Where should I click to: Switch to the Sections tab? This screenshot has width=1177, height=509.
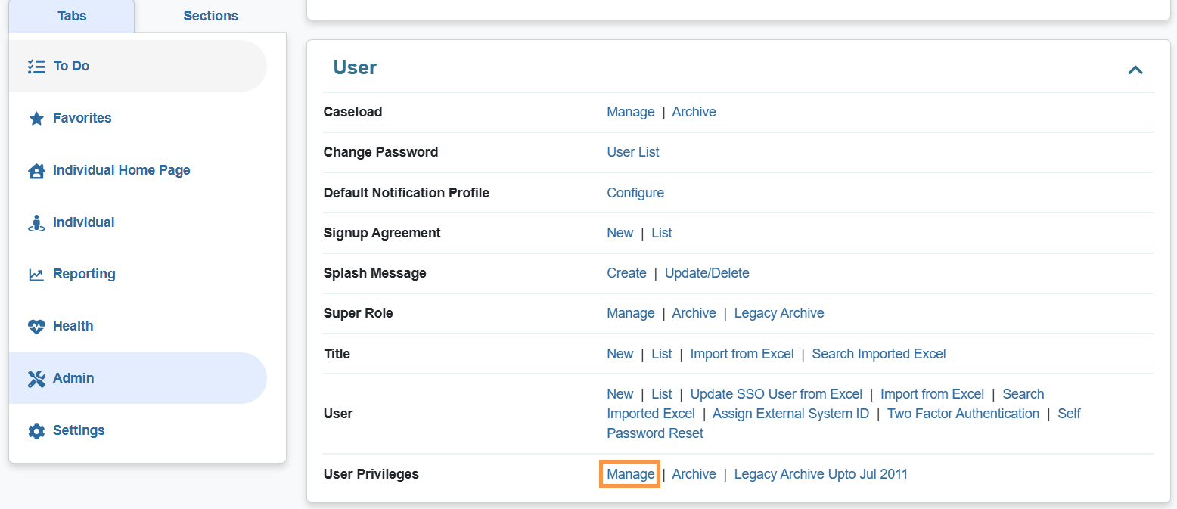click(210, 16)
